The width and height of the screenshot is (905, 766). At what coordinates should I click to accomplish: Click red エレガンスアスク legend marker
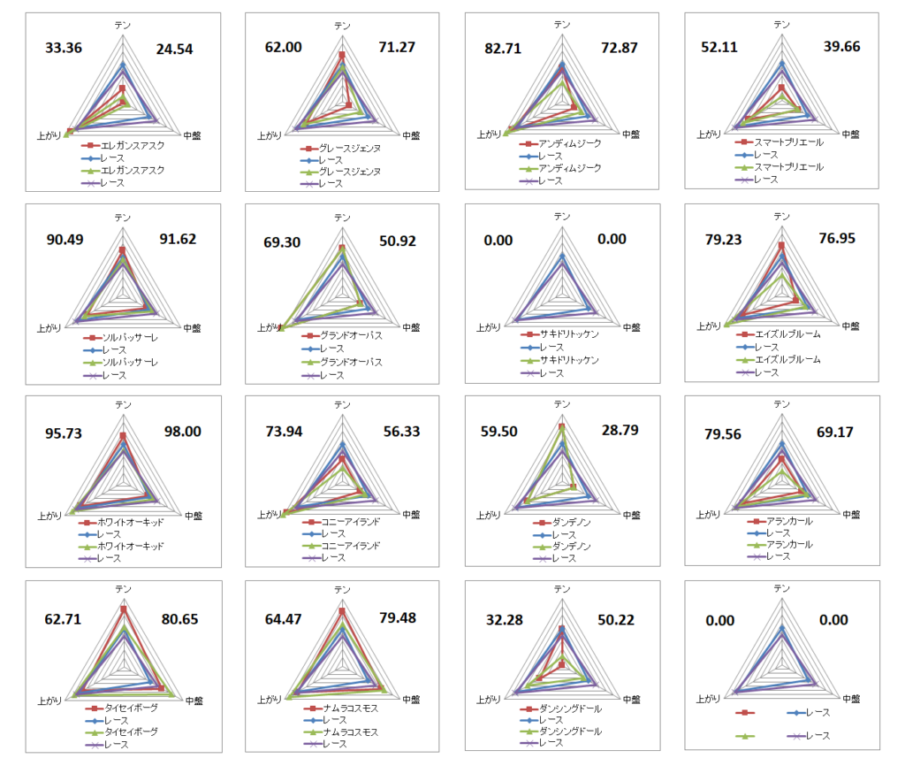point(89,145)
